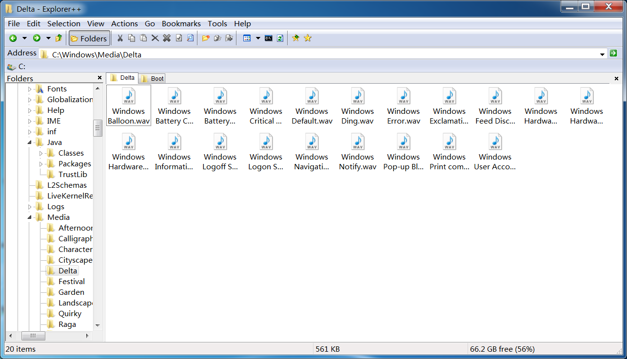Image resolution: width=627 pixels, height=359 pixels.
Task: Add a bookmark with star-plus icon
Action: (295, 38)
